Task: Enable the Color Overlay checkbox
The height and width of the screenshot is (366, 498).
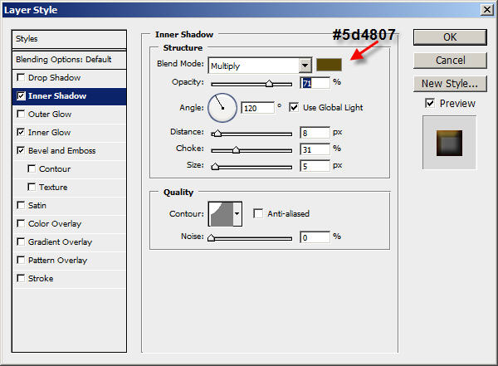Action: point(21,224)
